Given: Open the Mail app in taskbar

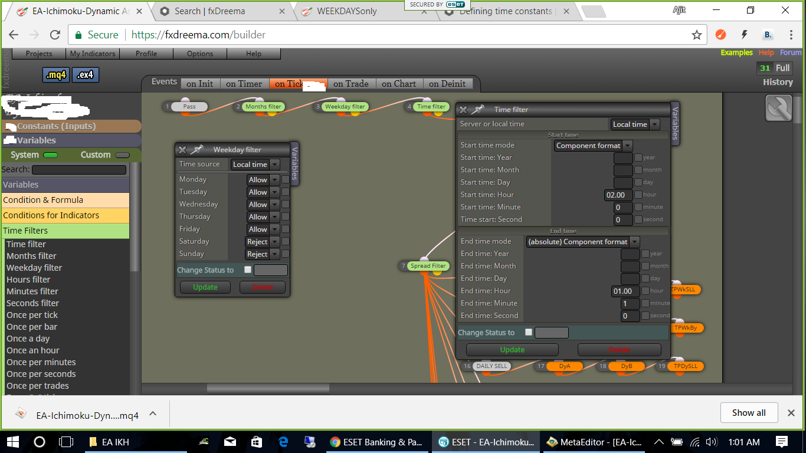Looking at the screenshot, I should pyautogui.click(x=230, y=441).
